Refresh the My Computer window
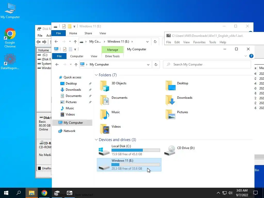264x198 pixels. 156,64
